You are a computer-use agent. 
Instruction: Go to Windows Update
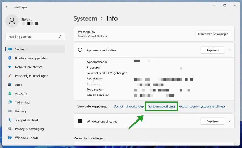pyautogui.click(x=35, y=138)
